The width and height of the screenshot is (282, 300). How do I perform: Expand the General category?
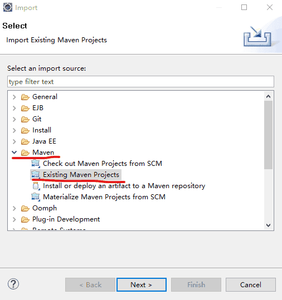pos(14,97)
